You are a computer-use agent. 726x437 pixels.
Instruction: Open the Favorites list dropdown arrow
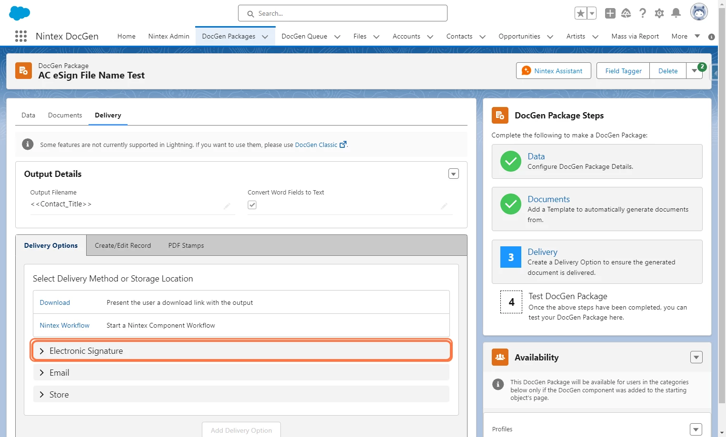pyautogui.click(x=592, y=13)
